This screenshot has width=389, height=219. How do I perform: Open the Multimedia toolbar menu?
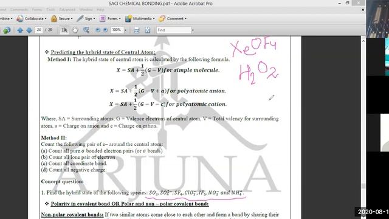click(140, 19)
